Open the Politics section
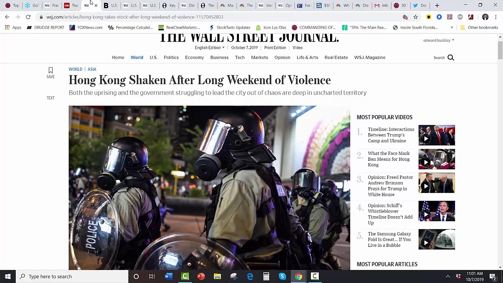503x283 pixels. pyautogui.click(x=171, y=57)
